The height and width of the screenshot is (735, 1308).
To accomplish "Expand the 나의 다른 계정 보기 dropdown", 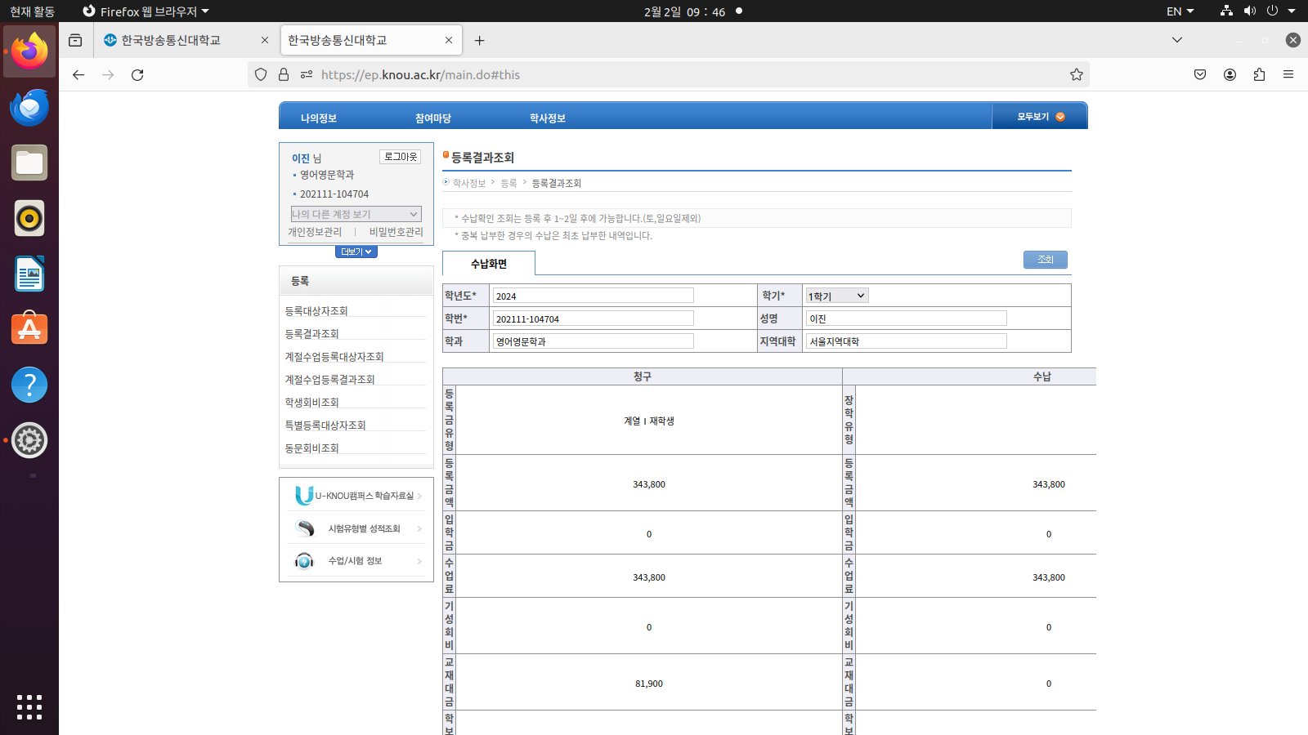I will (356, 214).
